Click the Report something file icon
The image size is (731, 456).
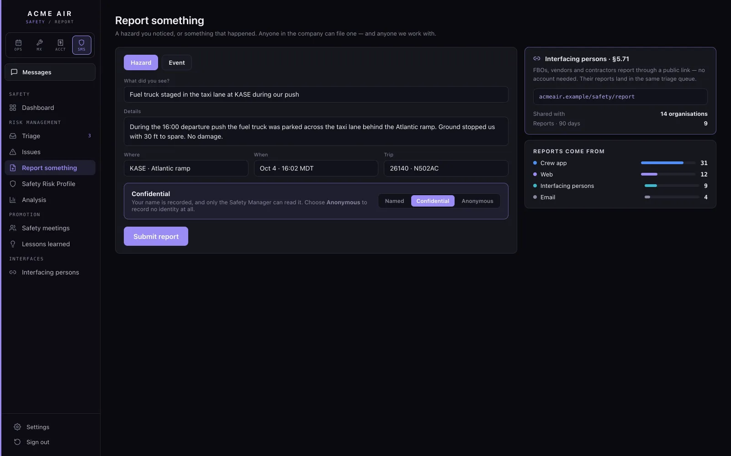pyautogui.click(x=13, y=168)
